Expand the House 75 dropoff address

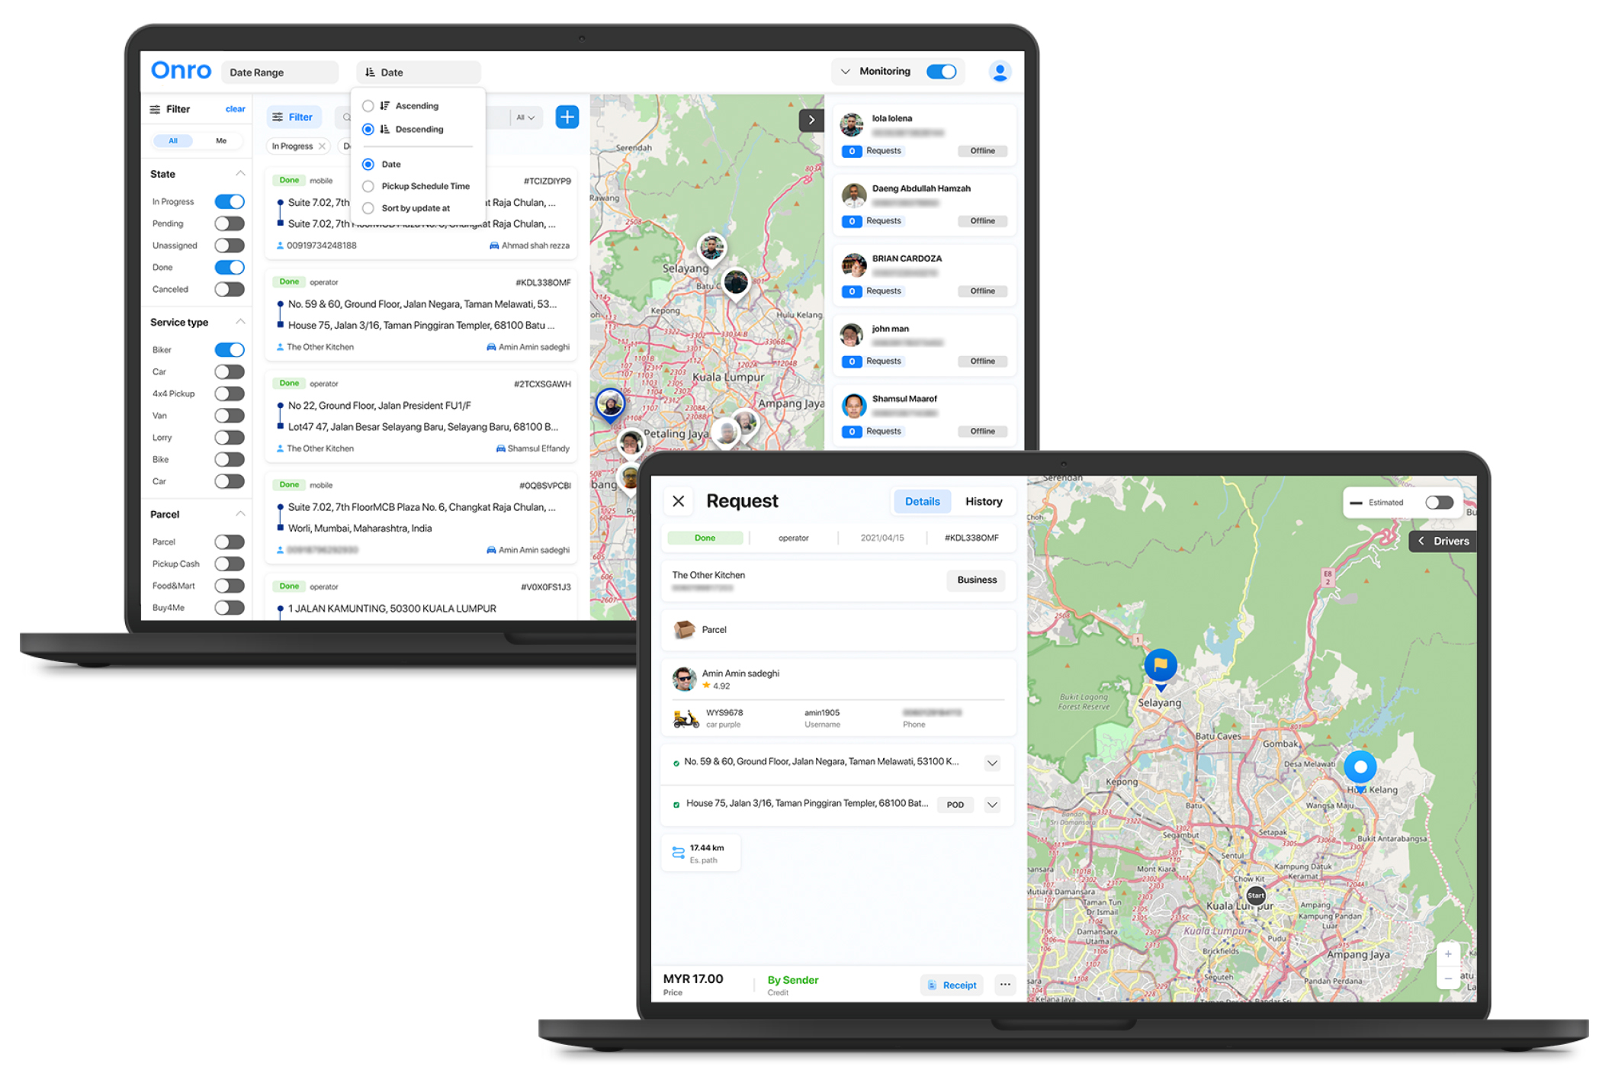(991, 805)
